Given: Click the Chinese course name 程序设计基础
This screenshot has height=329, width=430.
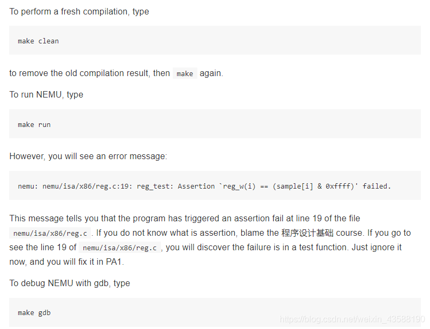Looking at the screenshot, I should 307,233.
